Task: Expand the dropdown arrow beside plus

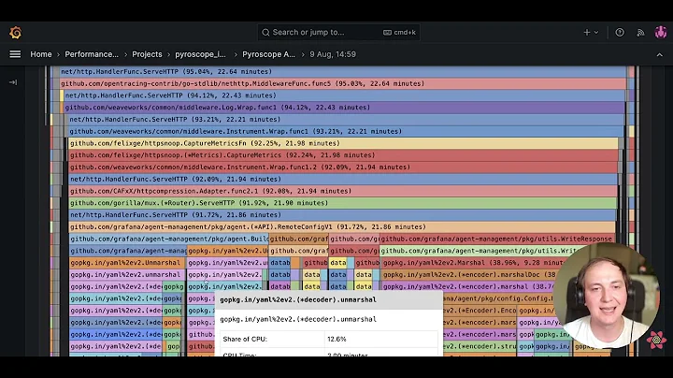Action: 596,32
